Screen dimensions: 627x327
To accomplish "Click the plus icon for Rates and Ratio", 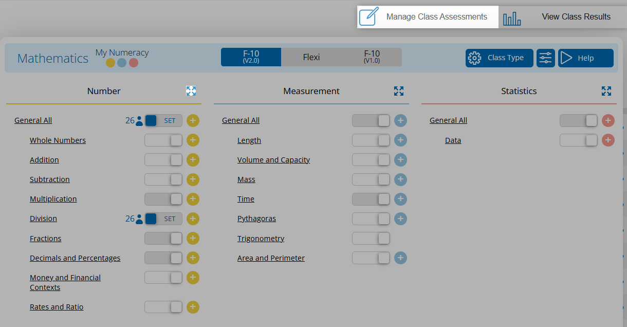I will (x=193, y=307).
